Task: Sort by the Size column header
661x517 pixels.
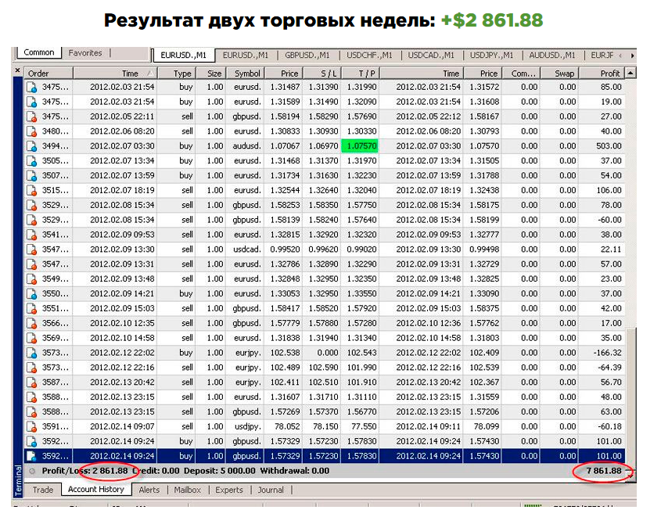Action: pos(210,74)
